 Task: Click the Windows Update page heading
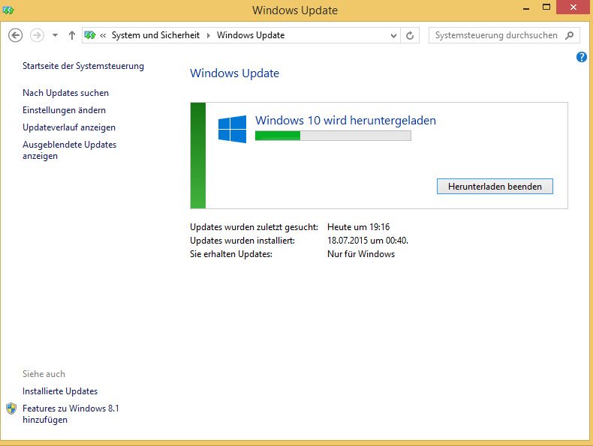coord(234,73)
